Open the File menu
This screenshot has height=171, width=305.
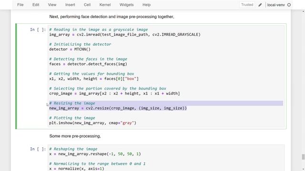coord(20,5)
